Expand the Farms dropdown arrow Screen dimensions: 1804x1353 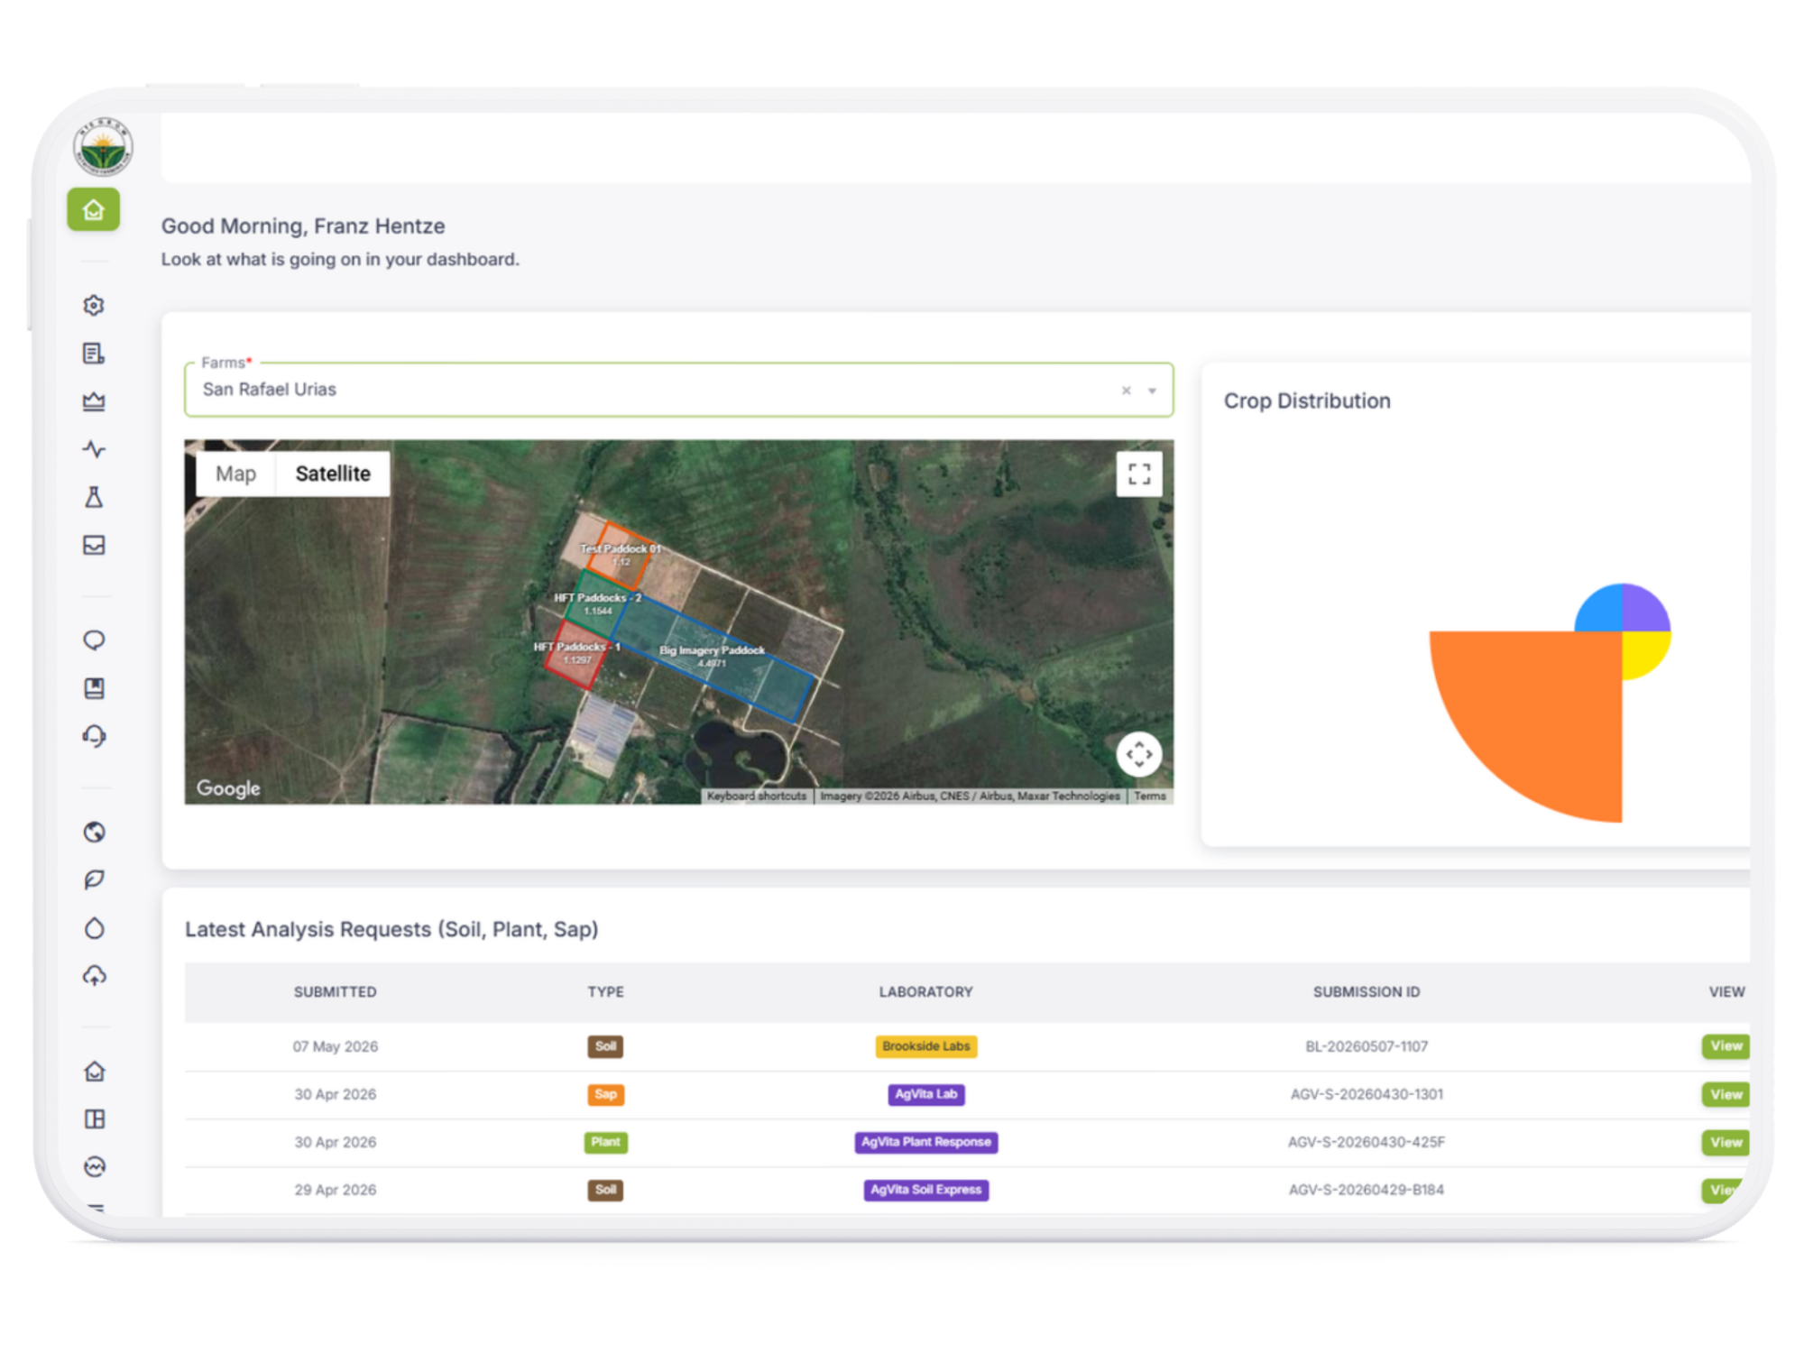pos(1152,391)
